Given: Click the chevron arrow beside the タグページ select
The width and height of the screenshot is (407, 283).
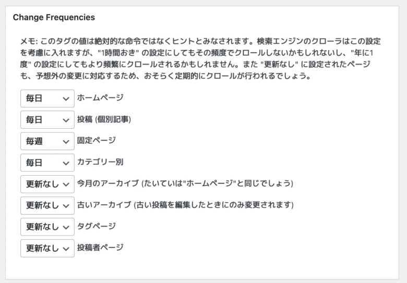Looking at the screenshot, I should (66, 228).
